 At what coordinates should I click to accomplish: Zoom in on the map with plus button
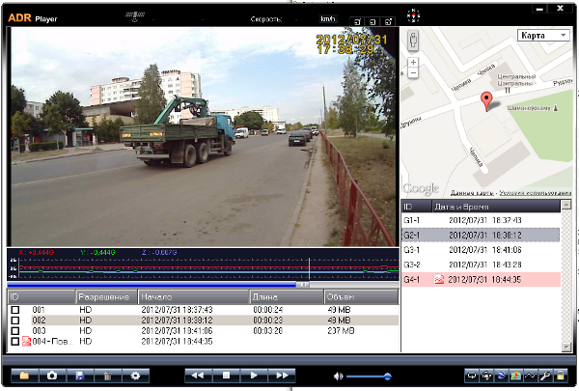click(x=413, y=63)
